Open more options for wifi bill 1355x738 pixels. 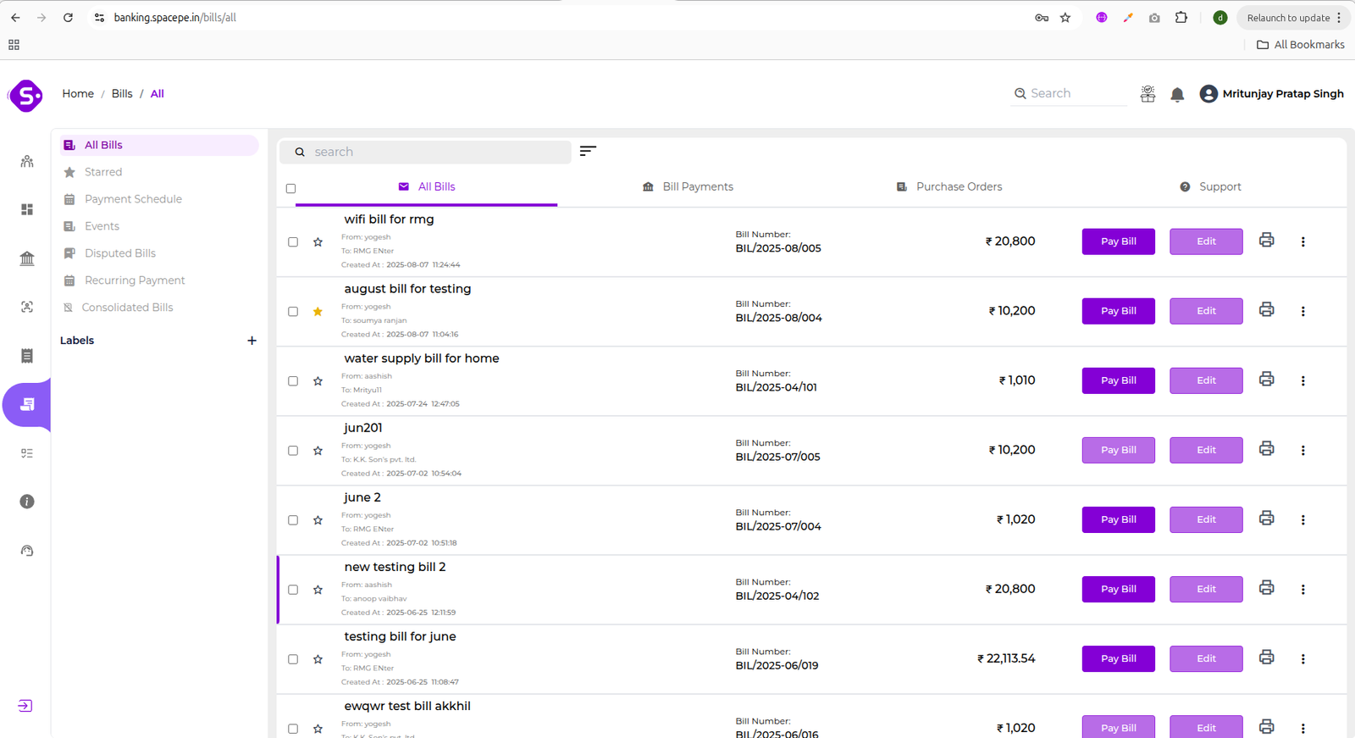(x=1302, y=241)
